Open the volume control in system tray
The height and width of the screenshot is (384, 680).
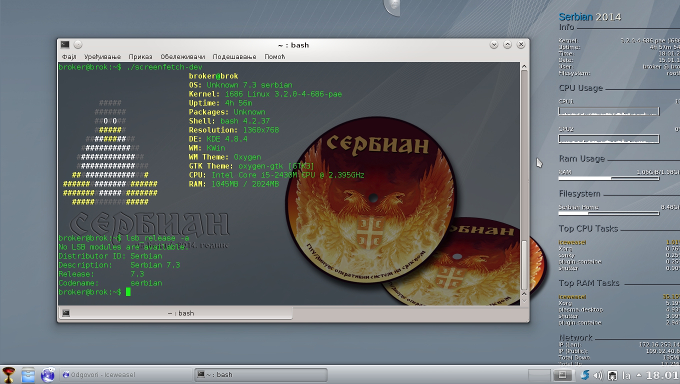click(x=598, y=375)
